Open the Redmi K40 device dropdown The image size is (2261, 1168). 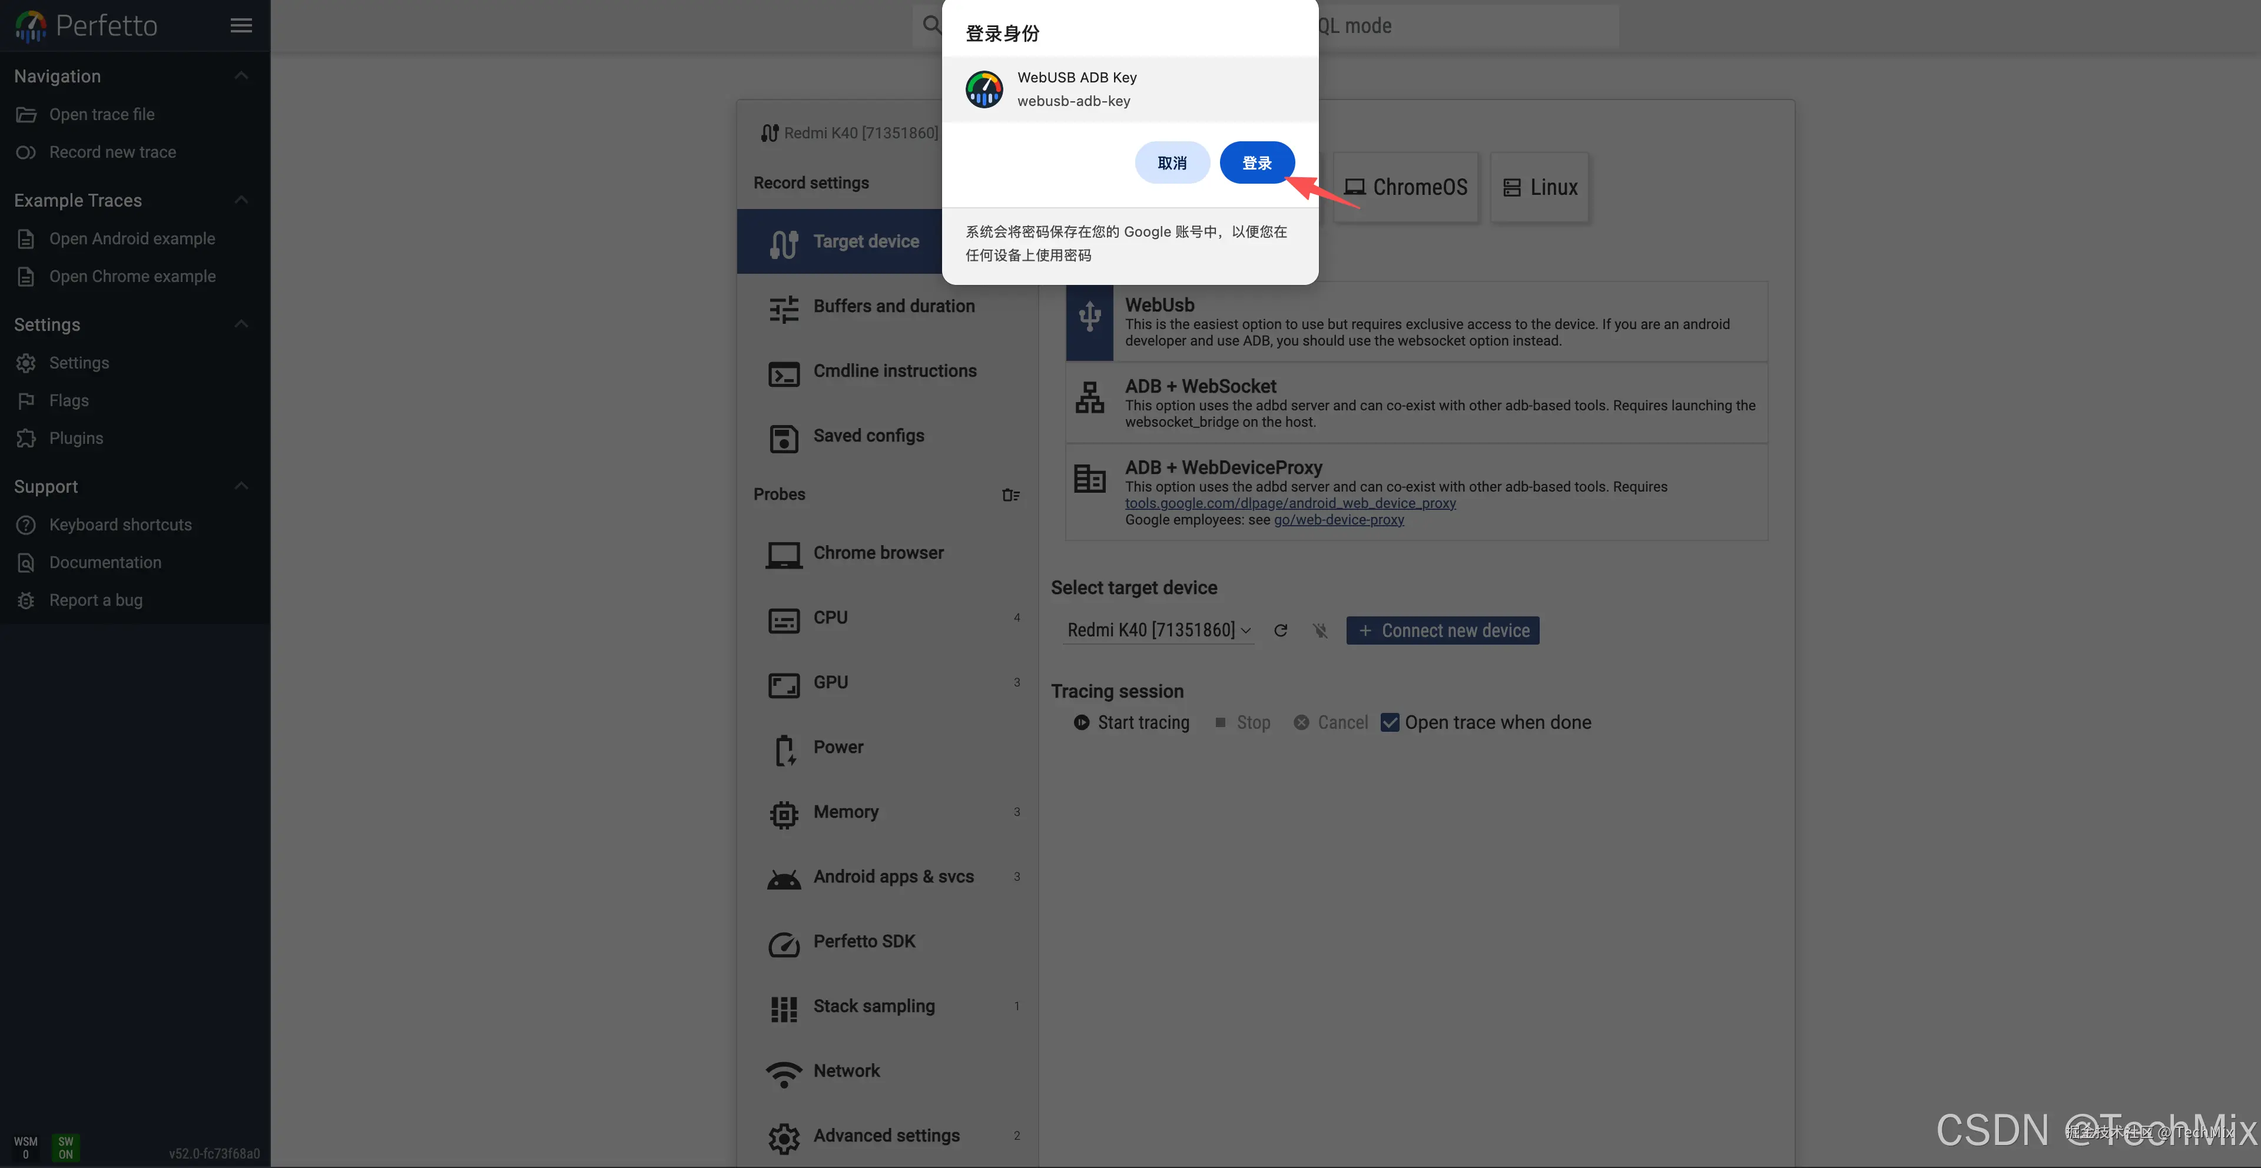1158,630
